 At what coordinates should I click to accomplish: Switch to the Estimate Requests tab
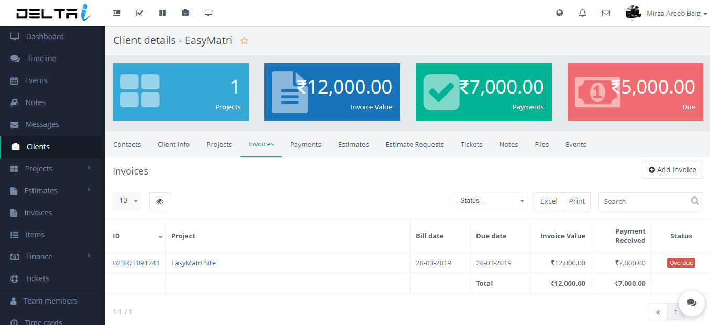pyautogui.click(x=415, y=144)
